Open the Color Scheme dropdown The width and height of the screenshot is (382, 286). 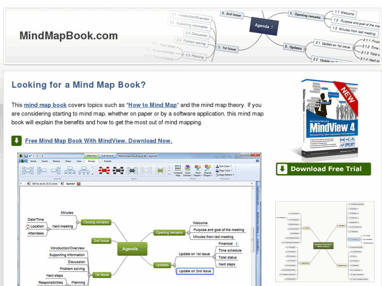[188, 171]
